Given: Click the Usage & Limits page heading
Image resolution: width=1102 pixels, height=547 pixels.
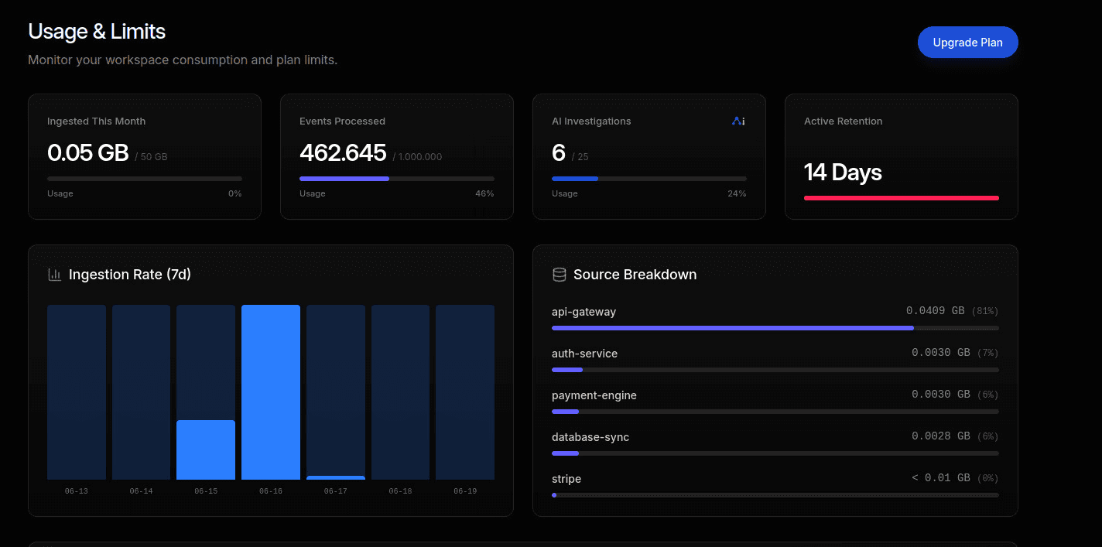Looking at the screenshot, I should coord(97,32).
